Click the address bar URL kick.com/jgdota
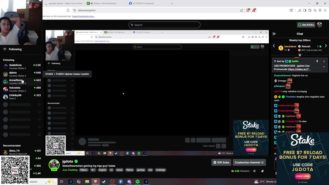The height and width of the screenshot is (185, 329). click(x=87, y=10)
